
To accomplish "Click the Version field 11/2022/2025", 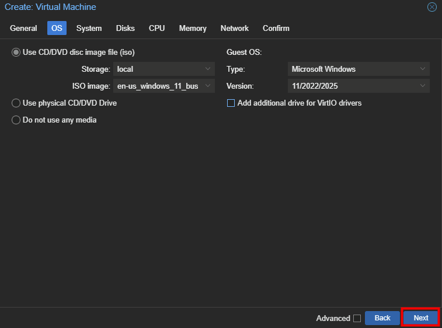I will tap(359, 86).
